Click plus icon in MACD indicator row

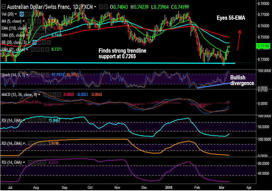pyautogui.click(x=55, y=95)
